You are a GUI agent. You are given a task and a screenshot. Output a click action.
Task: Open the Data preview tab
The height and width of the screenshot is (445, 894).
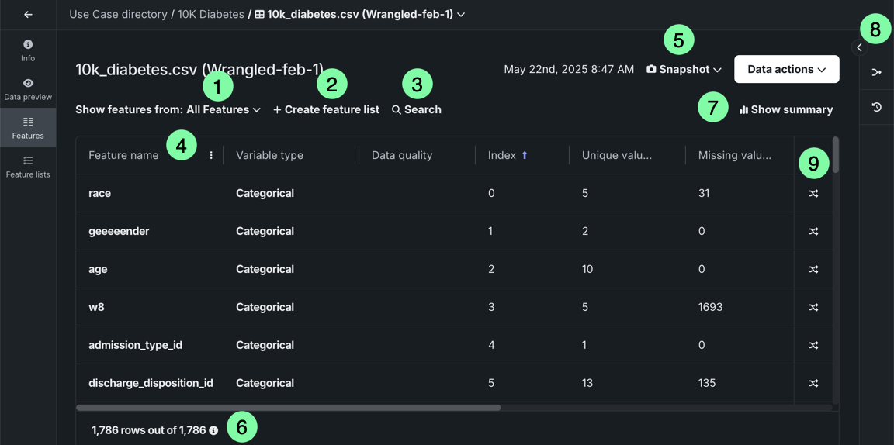coord(28,89)
